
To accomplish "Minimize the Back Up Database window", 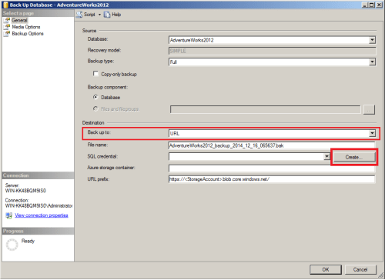I will [x=365, y=5].
